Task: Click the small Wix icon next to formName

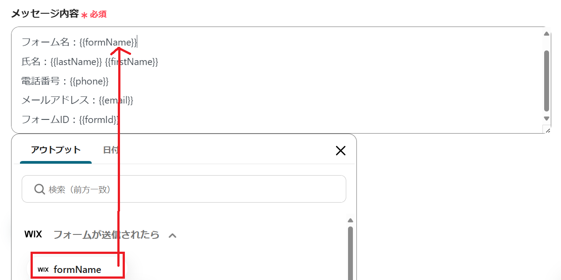Action: pos(43,269)
